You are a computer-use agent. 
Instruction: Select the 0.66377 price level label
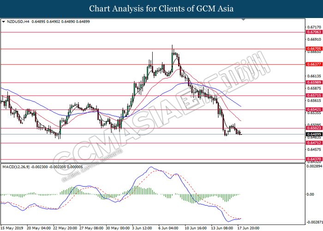314,64
